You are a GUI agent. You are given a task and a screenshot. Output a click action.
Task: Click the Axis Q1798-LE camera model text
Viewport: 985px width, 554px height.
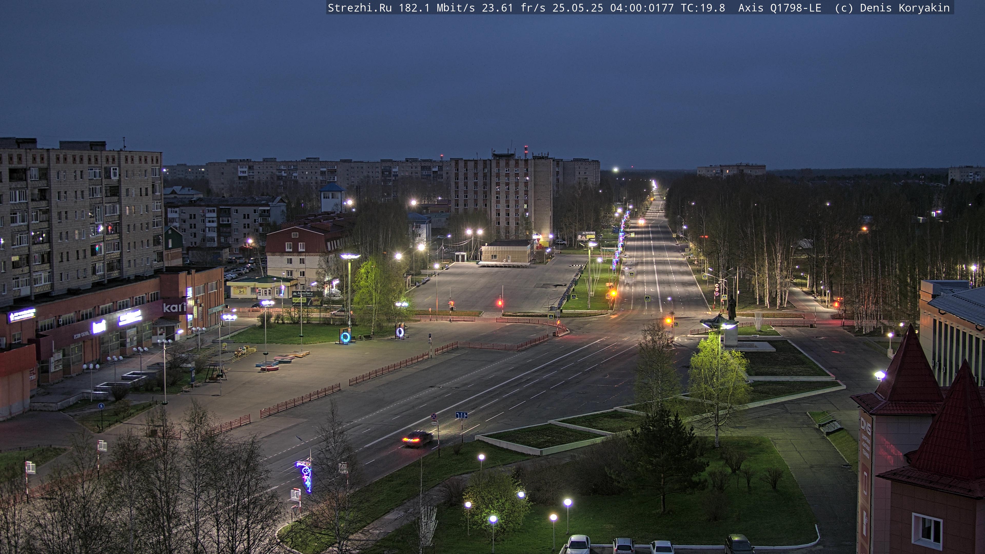pyautogui.click(x=780, y=8)
